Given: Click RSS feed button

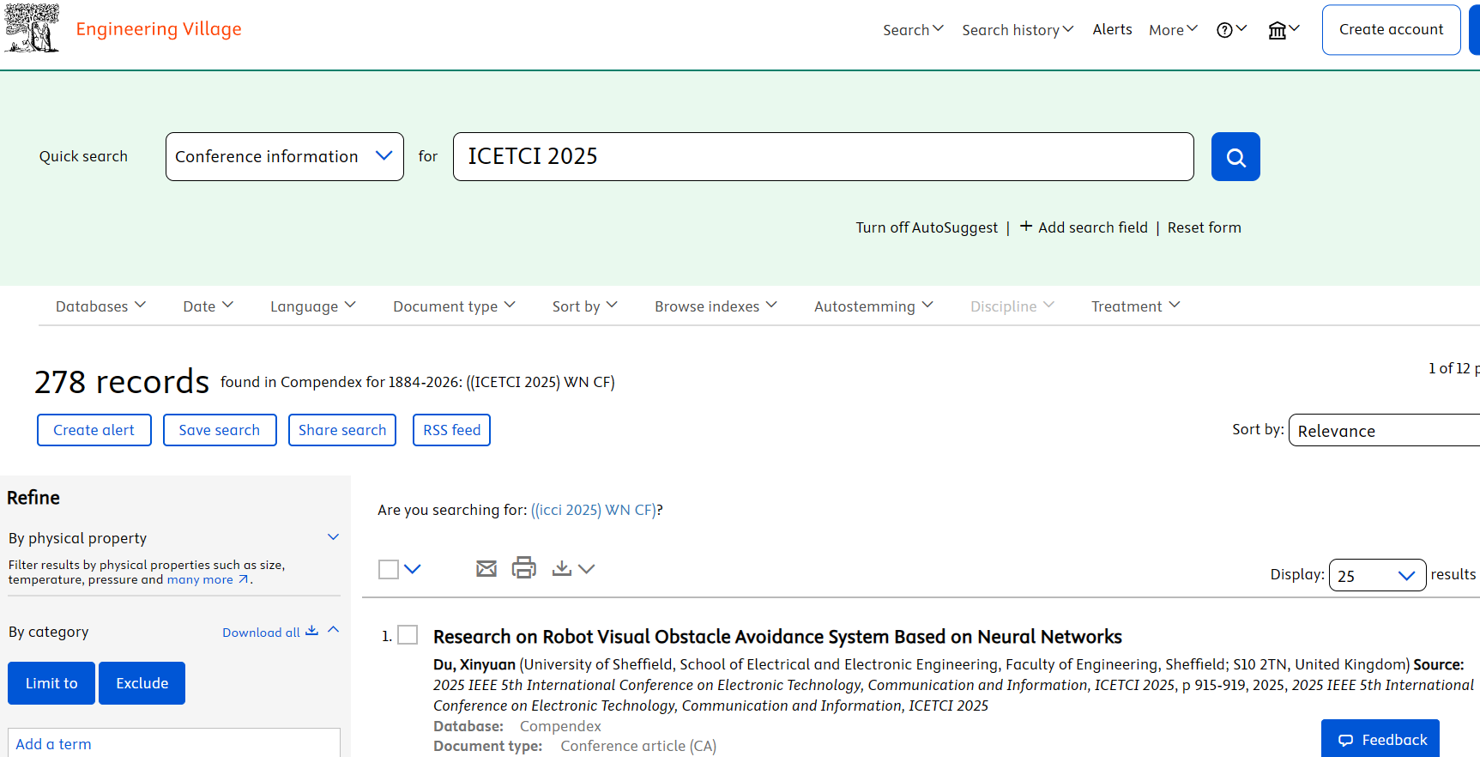Looking at the screenshot, I should pos(451,430).
